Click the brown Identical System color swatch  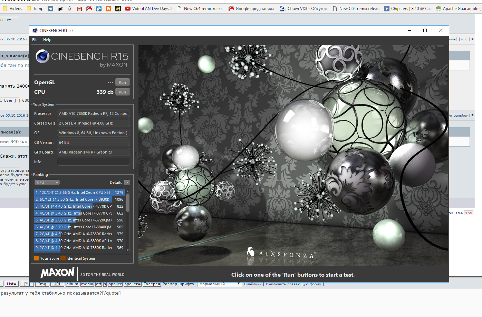tap(63, 258)
